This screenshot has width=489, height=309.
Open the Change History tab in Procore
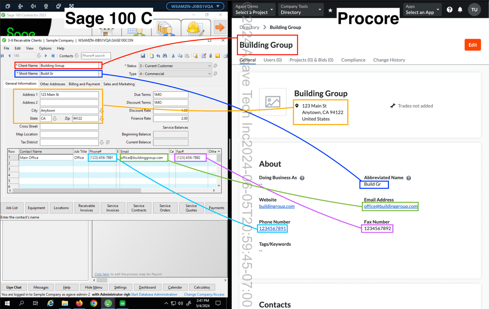pos(389,60)
